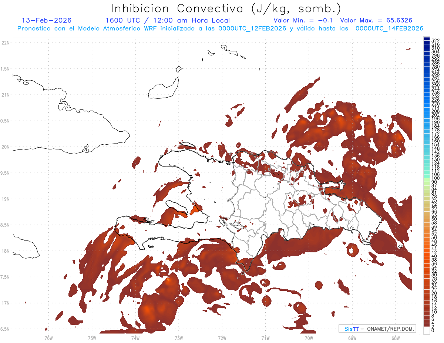Image resolution: width=444 pixels, height=343 pixels.
Task: Click the '0.5N' latitude label
Action: 6,121
